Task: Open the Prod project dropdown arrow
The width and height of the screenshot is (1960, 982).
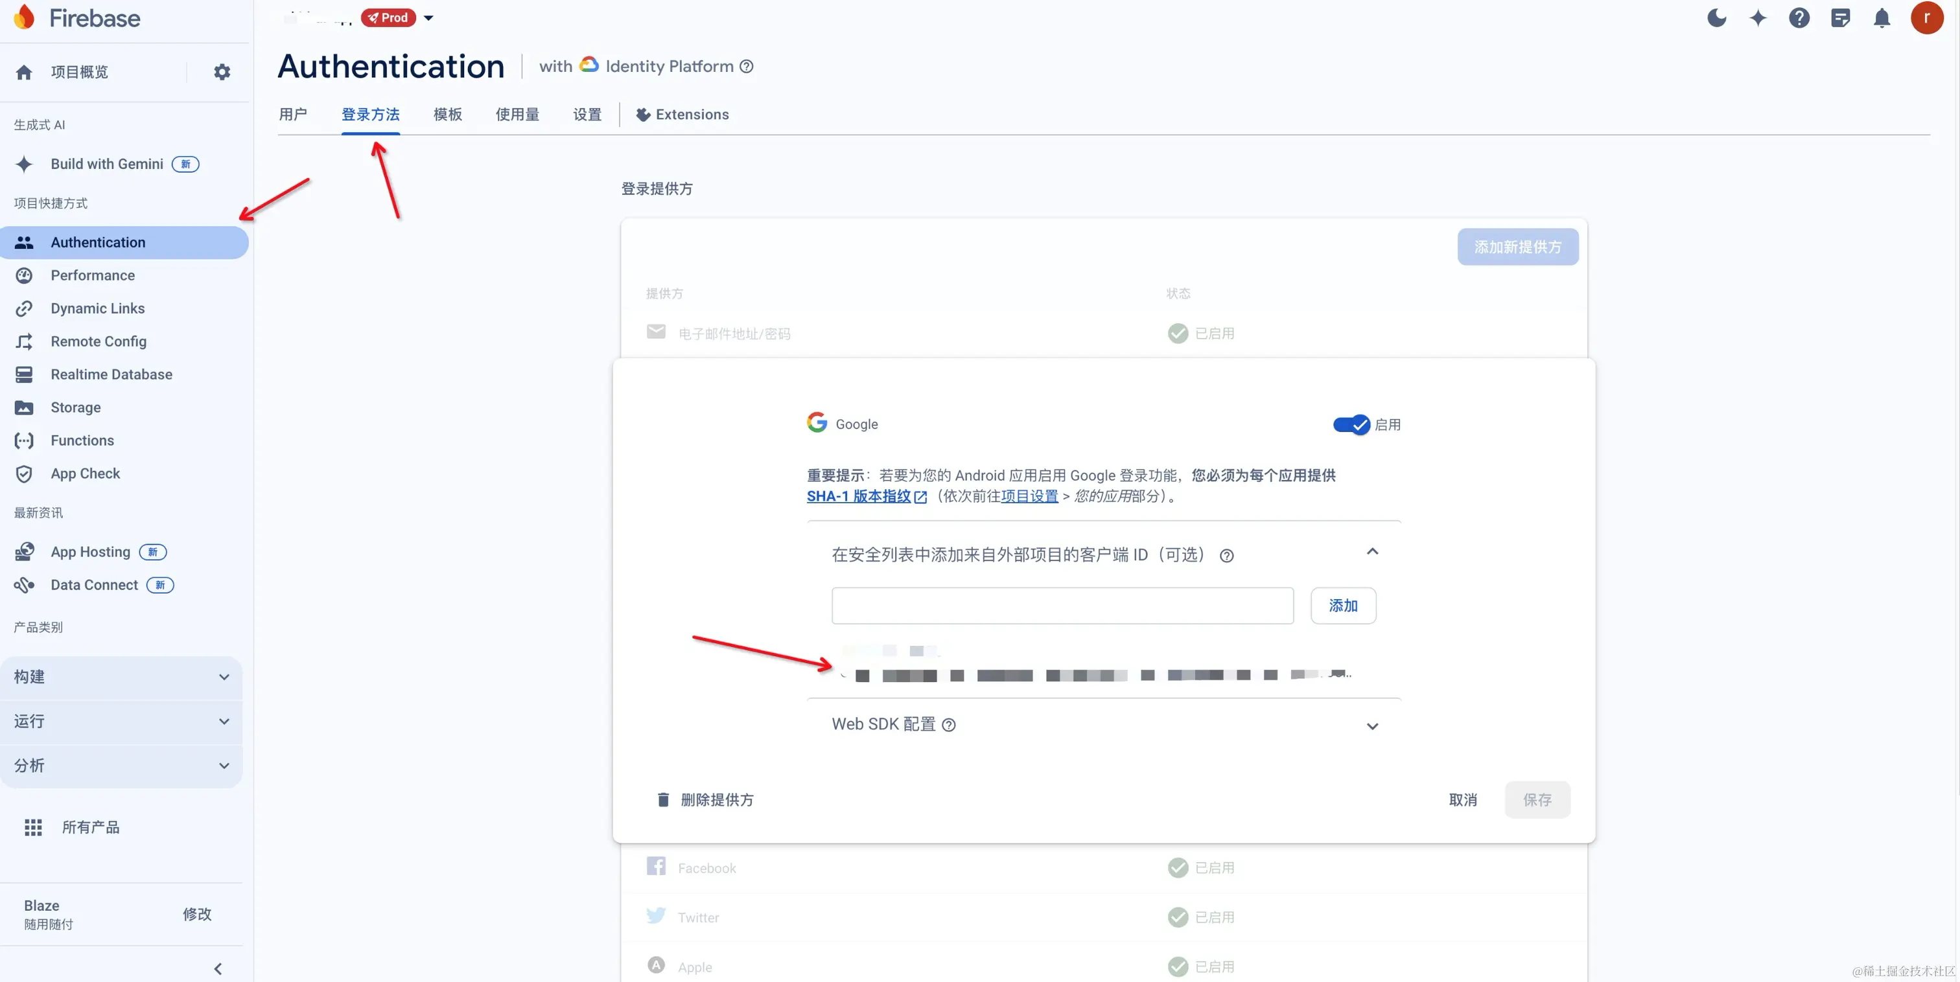Action: [428, 17]
